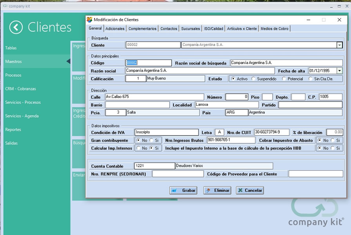The height and width of the screenshot is (235, 351).
Task: Open Tablas in the sidebar menu
Action: 11,48
